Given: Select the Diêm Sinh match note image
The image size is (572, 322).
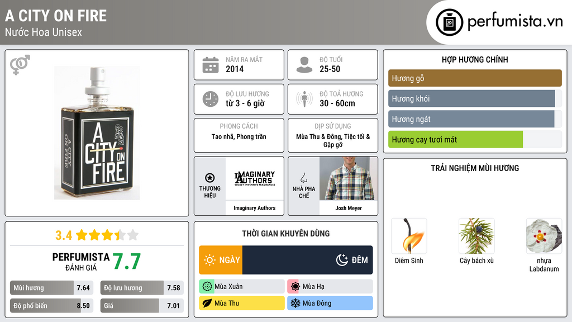Looking at the screenshot, I should point(409,236).
